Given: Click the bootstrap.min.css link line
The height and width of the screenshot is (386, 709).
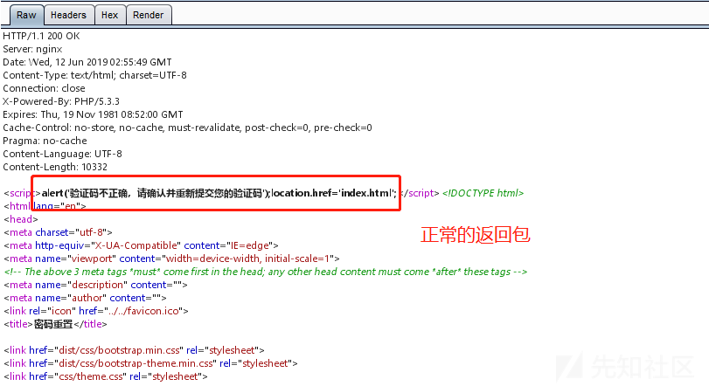Looking at the screenshot, I should pos(134,350).
